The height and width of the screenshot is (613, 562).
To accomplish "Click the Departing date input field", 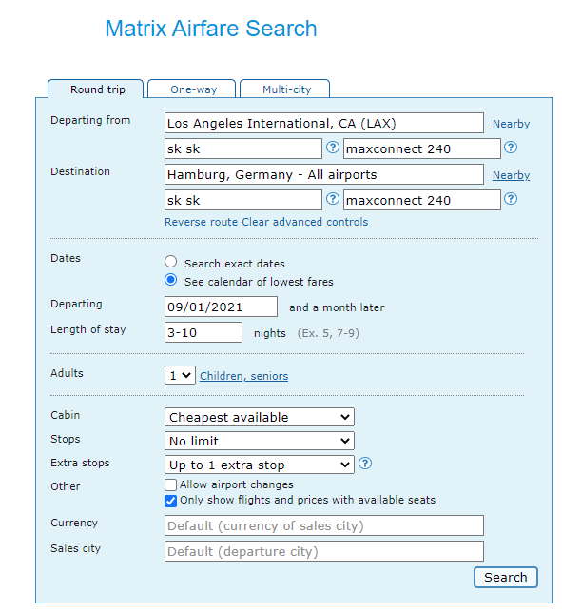I will 221,306.
